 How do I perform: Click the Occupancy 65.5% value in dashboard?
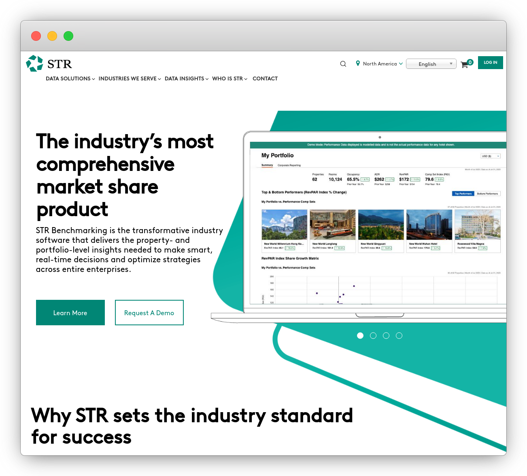tap(353, 179)
